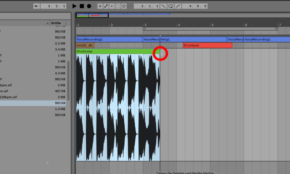
Task: Click the Re-enable Automation arrow icon
Action: 112,6
